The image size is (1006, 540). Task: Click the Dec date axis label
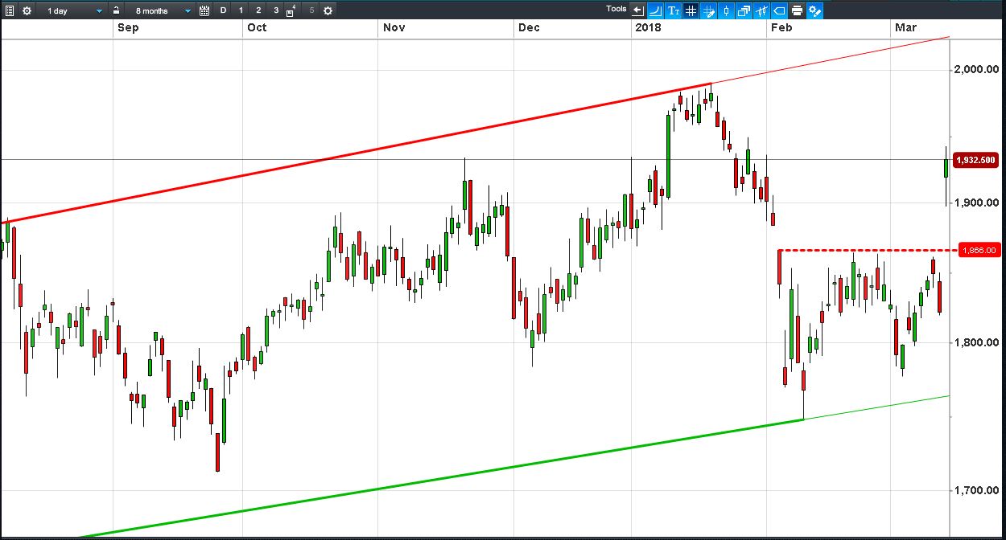[529, 27]
